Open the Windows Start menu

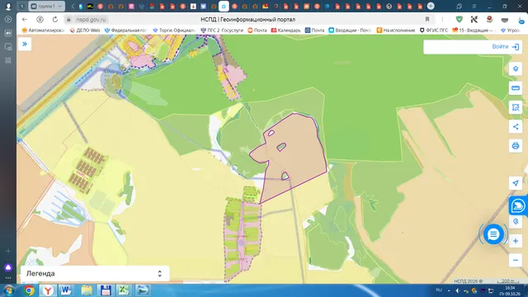point(8,290)
